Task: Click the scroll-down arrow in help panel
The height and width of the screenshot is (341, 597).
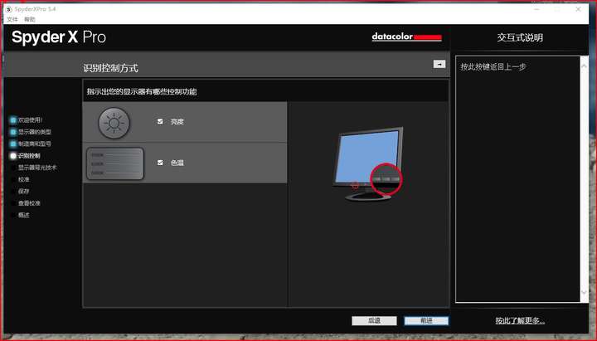Action: pos(585,292)
